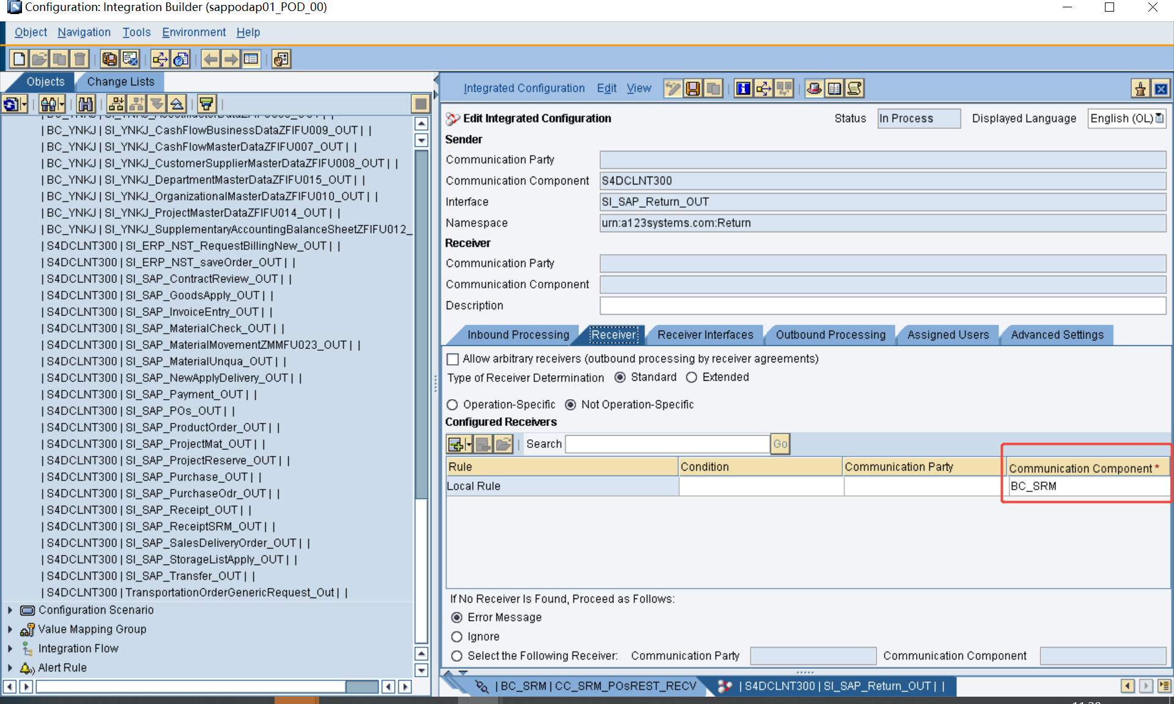Open the bottom tab list icon

point(1164,686)
